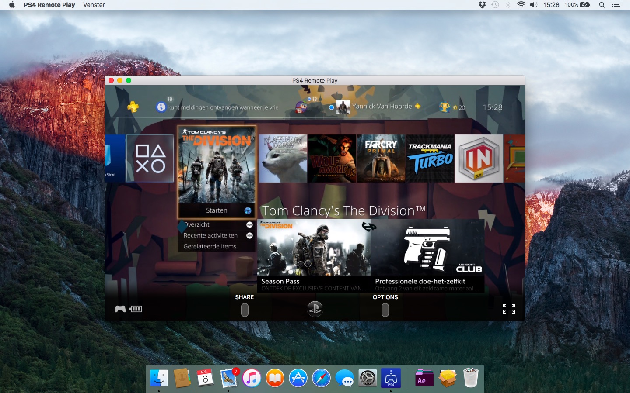
Task: Open Gerelateerde items entry
Action: [x=217, y=246]
